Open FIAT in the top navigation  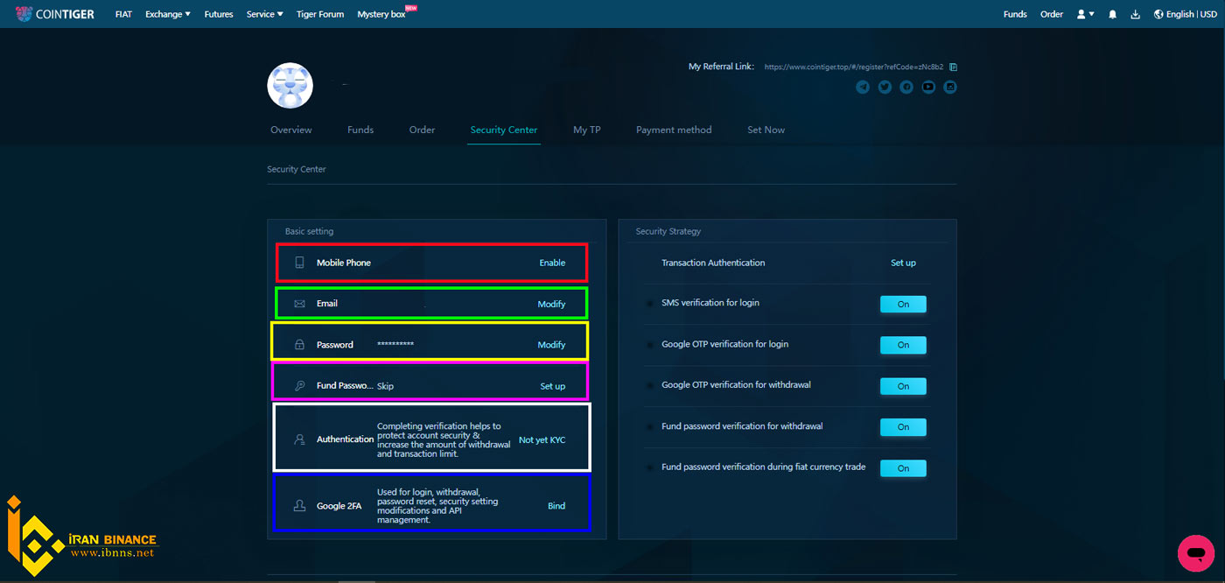tap(123, 14)
